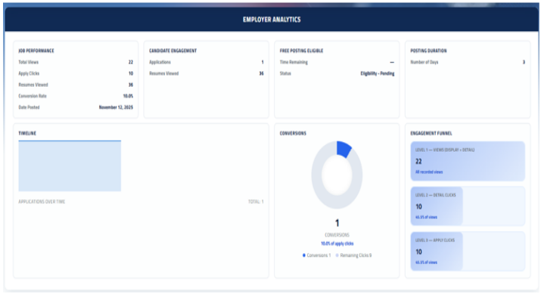
Task: Click the POSTING DURATION card heading
Action: (x=428, y=51)
